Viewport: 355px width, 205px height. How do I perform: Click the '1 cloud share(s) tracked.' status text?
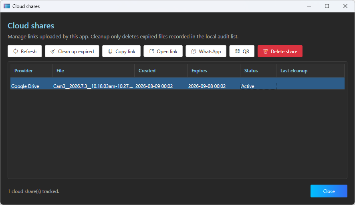34,191
